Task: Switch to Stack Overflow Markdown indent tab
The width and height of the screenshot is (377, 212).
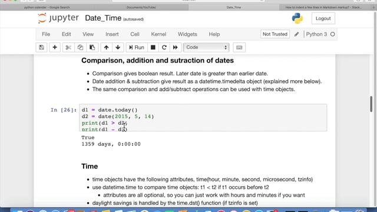Action: (323, 8)
